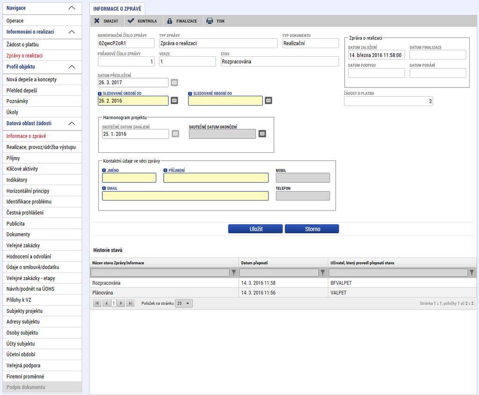Open Horizontální principy menu item
The height and width of the screenshot is (395, 479).
point(42,191)
